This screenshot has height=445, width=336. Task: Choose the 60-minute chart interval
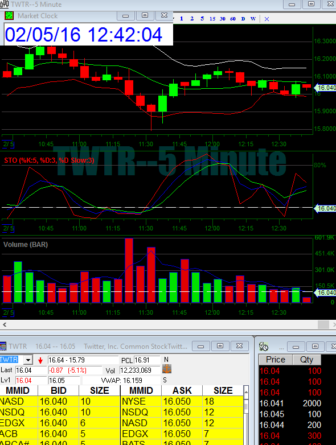coord(233,19)
